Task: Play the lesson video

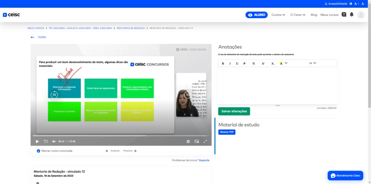Action: [x=37, y=141]
